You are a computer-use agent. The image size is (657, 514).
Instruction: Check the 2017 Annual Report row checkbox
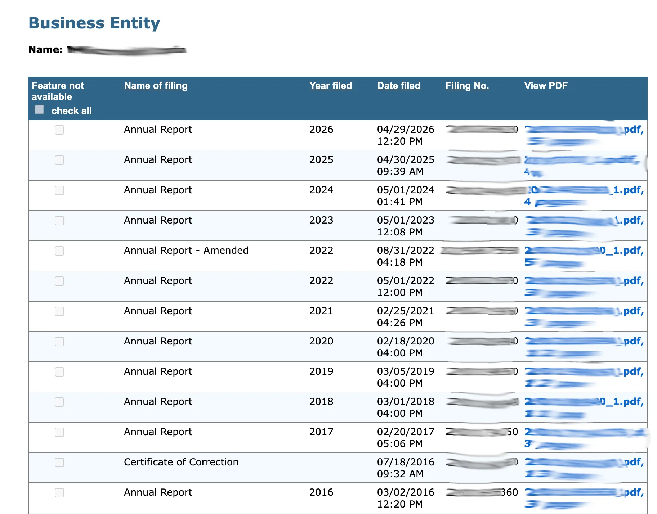pyautogui.click(x=59, y=432)
